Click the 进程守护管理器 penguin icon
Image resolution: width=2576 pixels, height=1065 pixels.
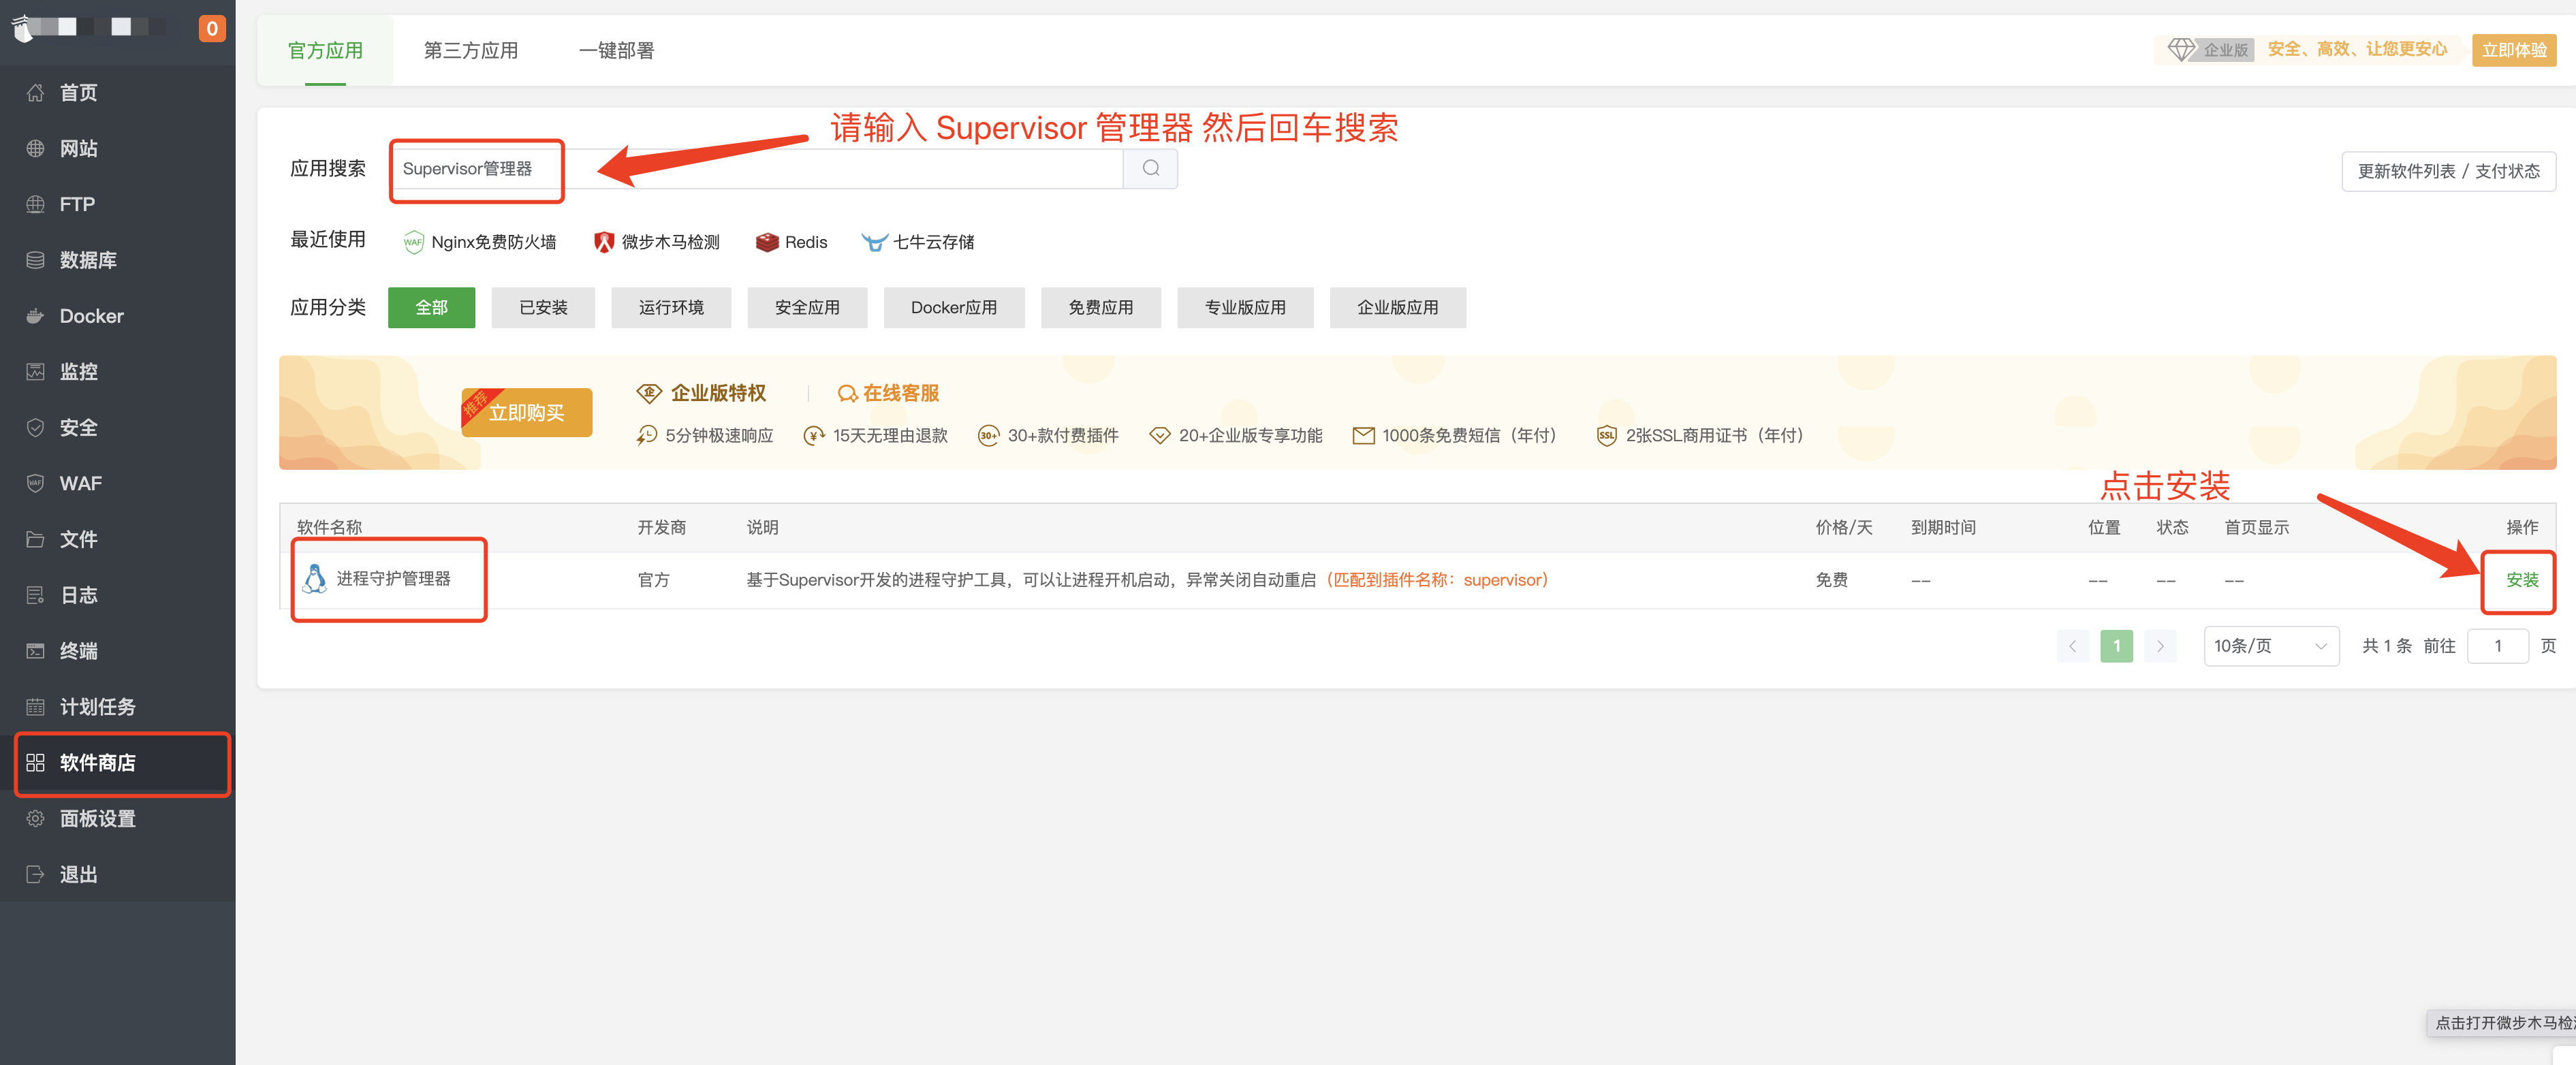click(x=315, y=579)
